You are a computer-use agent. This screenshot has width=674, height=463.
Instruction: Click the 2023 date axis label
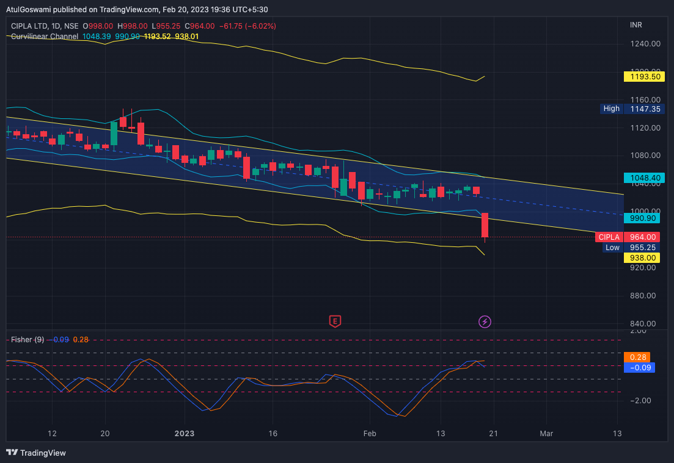point(185,433)
